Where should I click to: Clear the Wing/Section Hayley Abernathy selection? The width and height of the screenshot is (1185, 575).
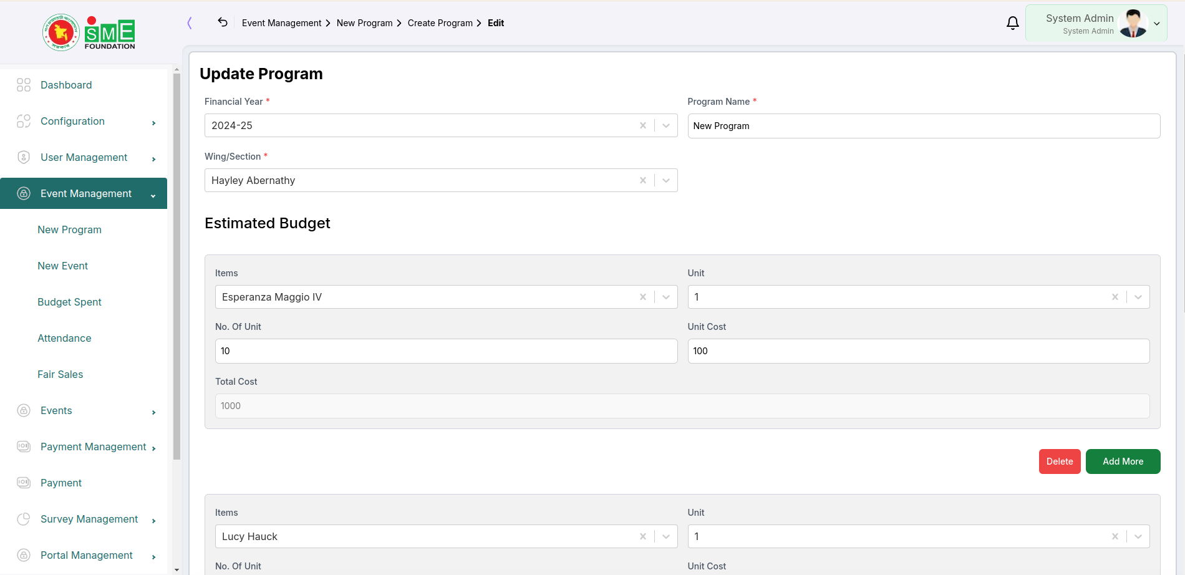tap(643, 180)
